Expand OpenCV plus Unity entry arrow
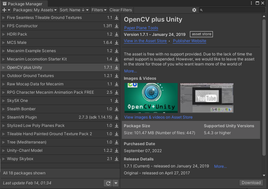 click(x=3, y=67)
